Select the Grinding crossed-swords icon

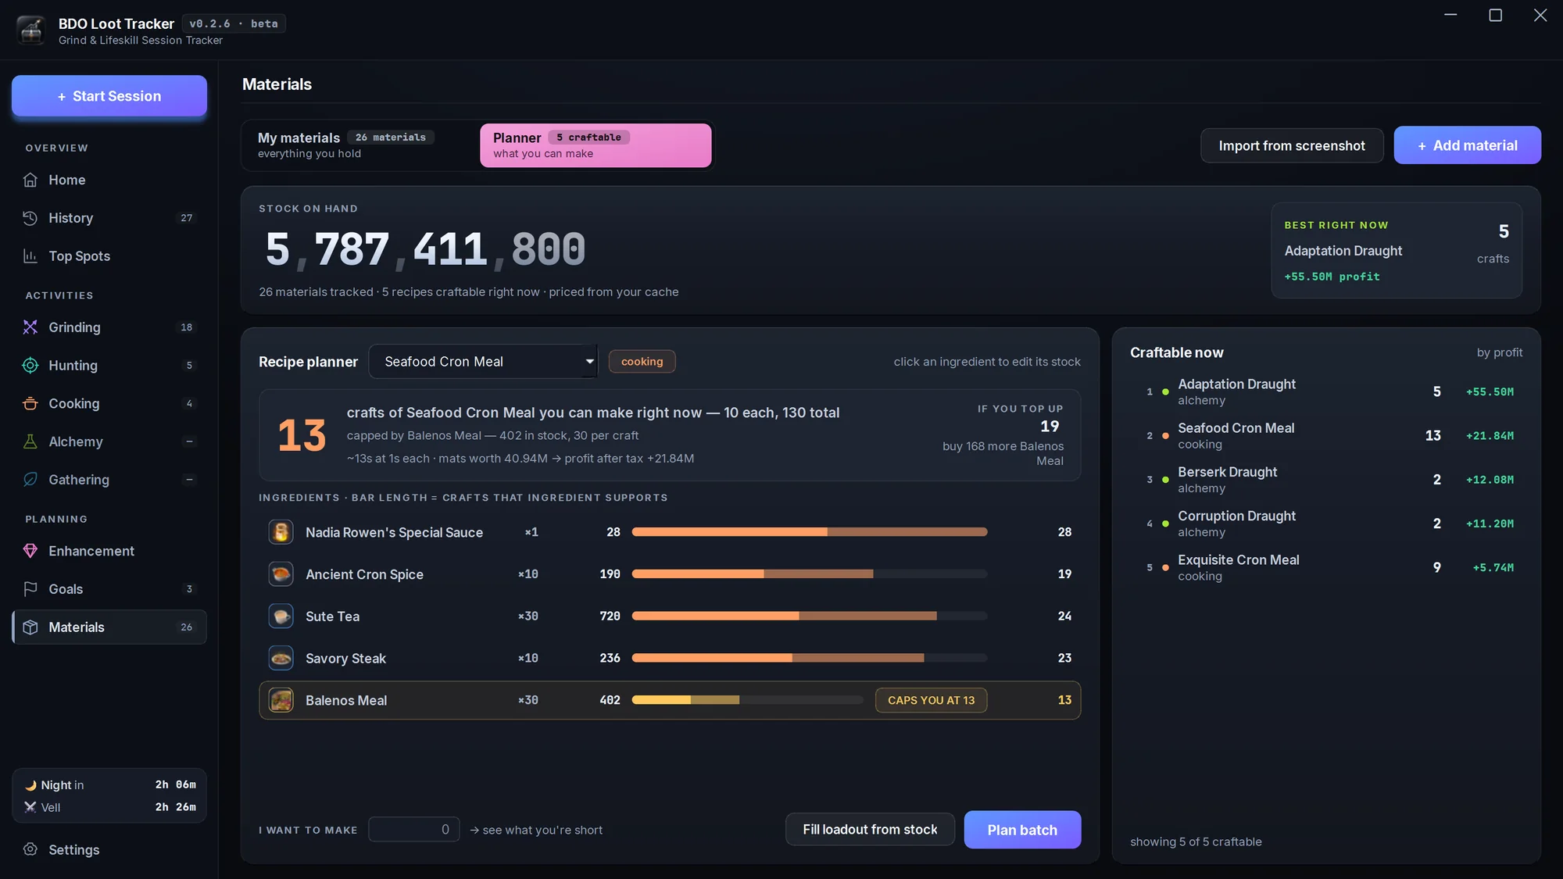[30, 327]
